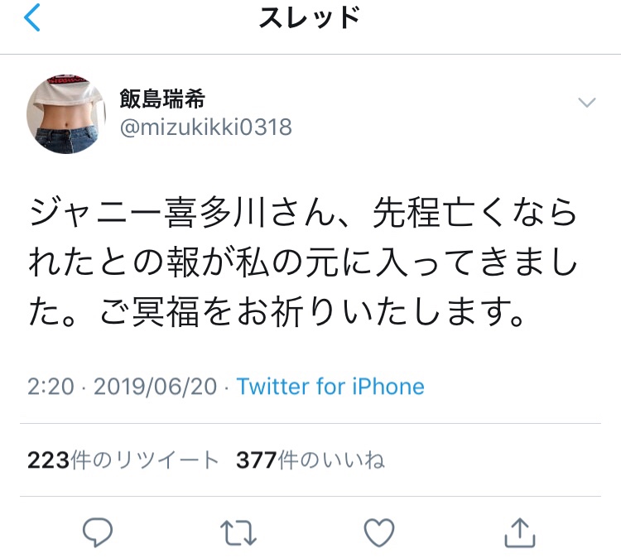The image size is (621, 558).
Task: Tap the reply speech bubble icon
Action: pos(98,532)
